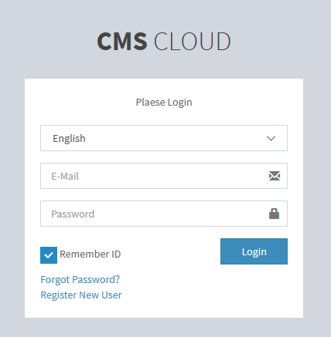
Task: Focus the E-Mail input field
Action: (x=164, y=176)
